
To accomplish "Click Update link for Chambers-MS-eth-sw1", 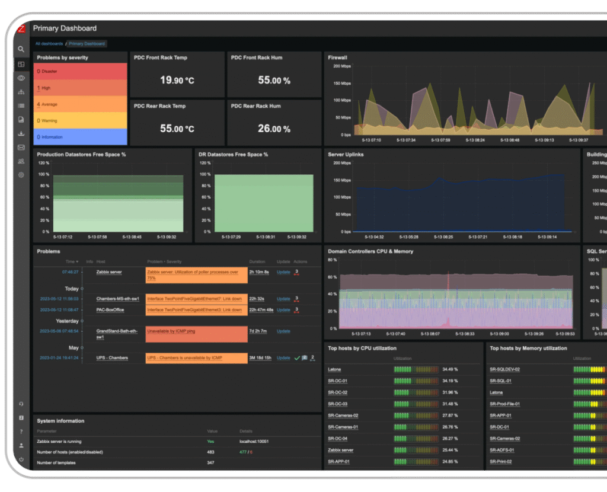I will pyautogui.click(x=283, y=299).
